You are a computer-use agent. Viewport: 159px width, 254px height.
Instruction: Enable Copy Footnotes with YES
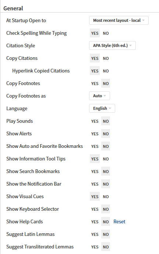[95, 84]
